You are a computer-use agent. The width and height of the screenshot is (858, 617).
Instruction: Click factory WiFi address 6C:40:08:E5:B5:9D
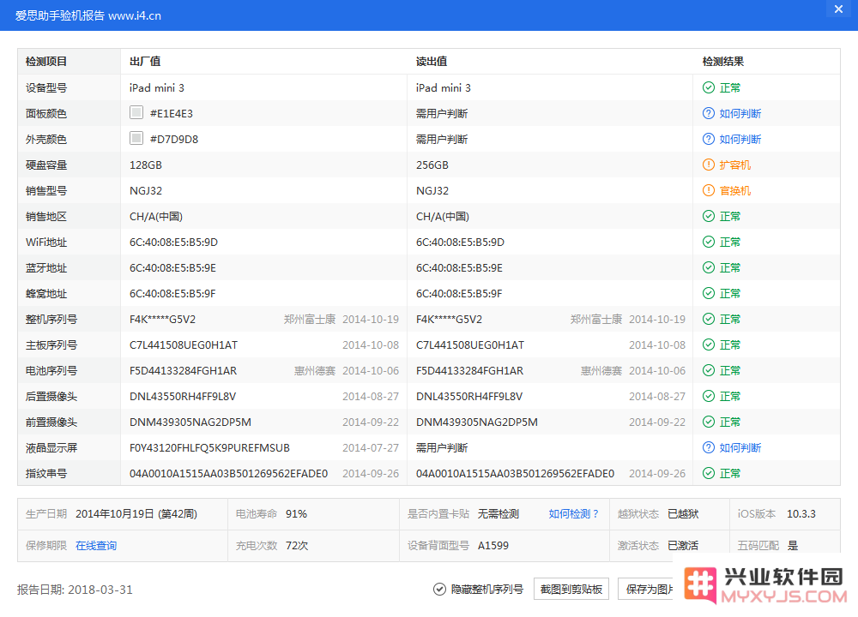click(173, 242)
